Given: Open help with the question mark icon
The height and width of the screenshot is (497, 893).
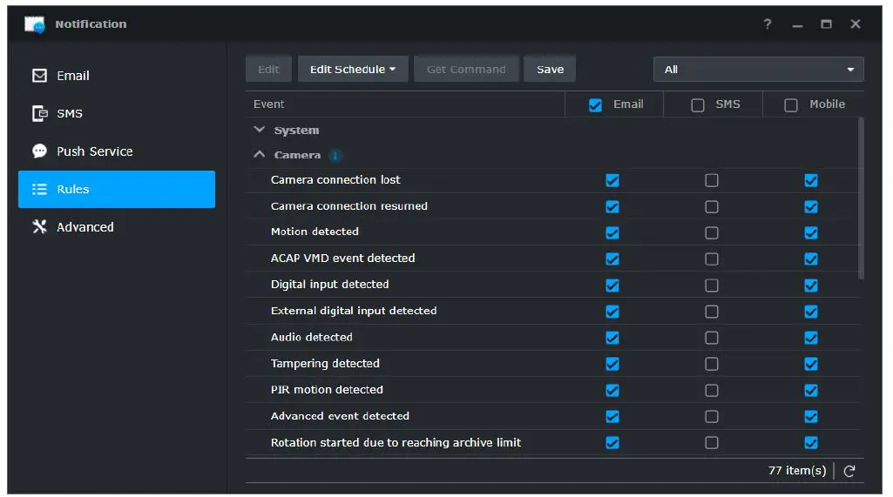Looking at the screenshot, I should point(768,24).
